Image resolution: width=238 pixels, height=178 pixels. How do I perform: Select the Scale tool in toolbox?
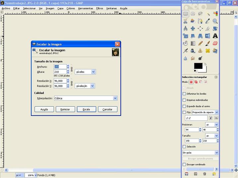(185, 36)
